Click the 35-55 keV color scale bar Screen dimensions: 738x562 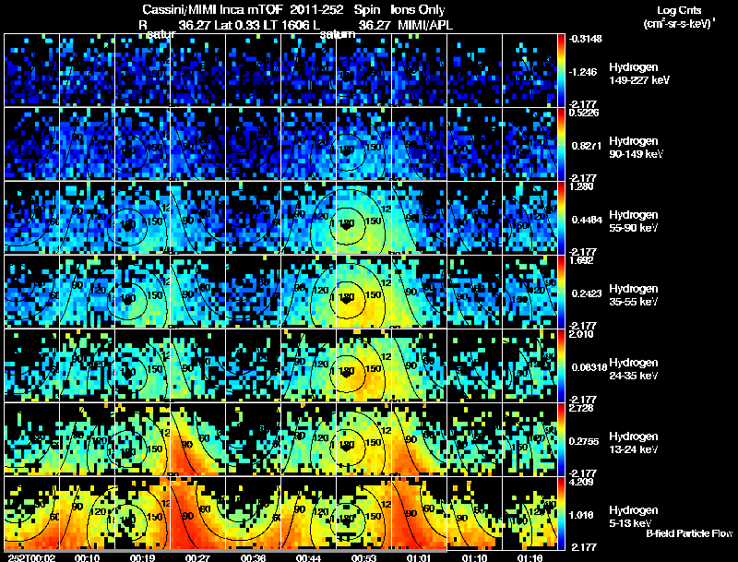tap(561, 292)
